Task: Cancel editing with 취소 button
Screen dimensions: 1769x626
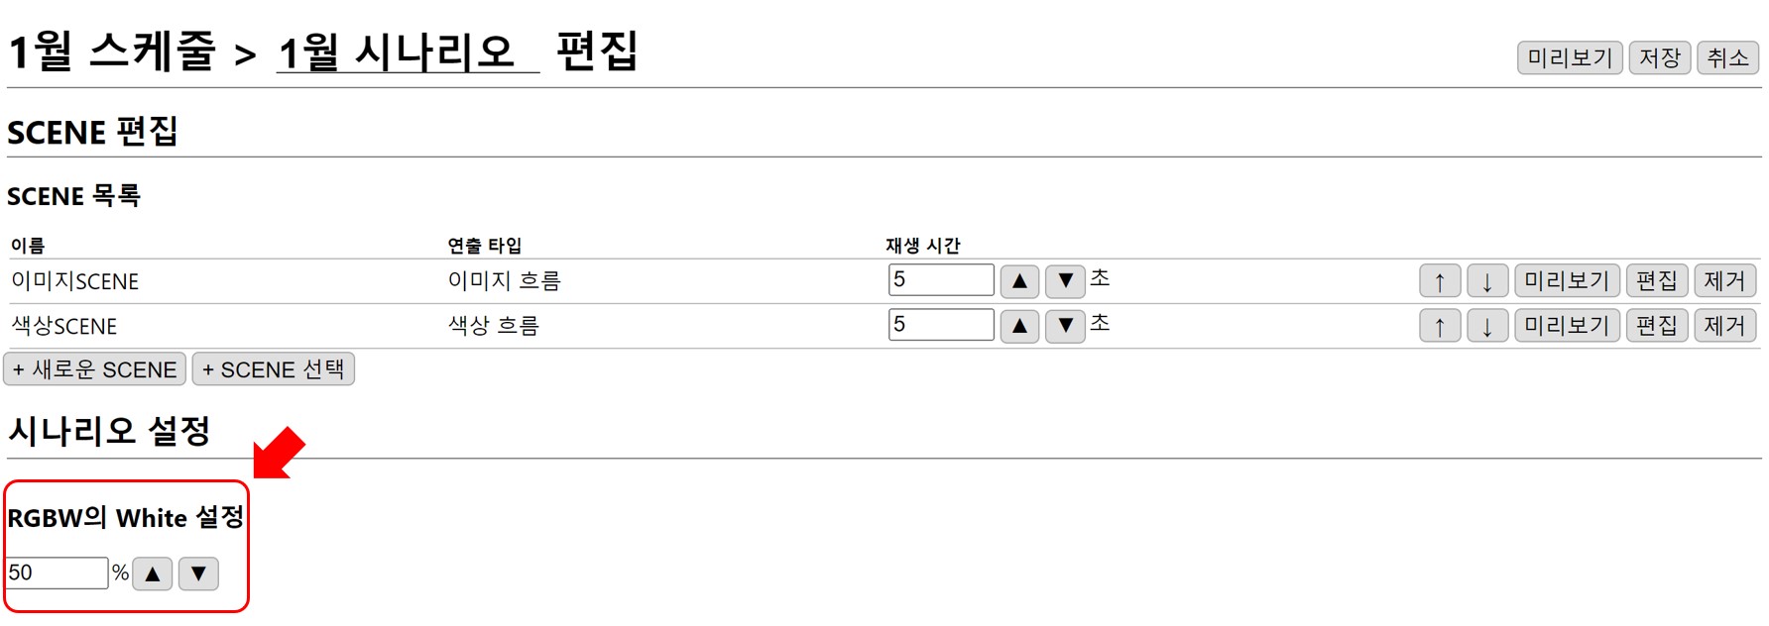Action: 1727,58
